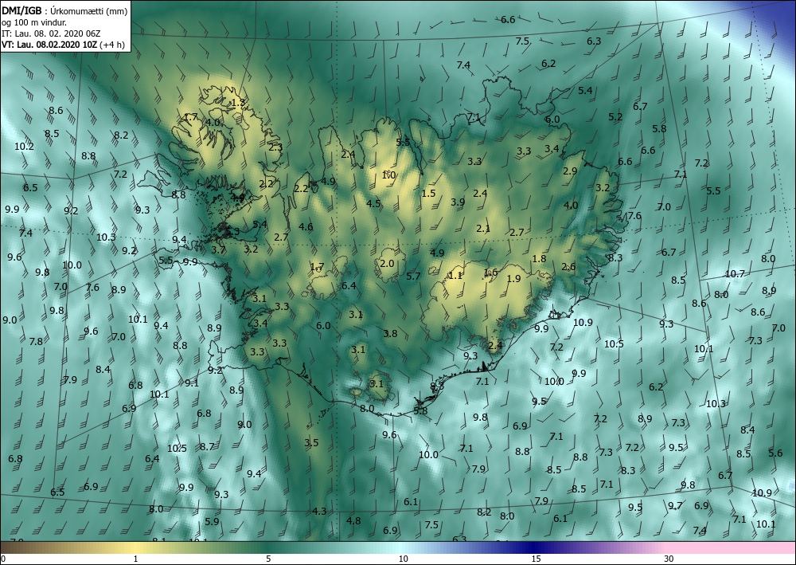The width and height of the screenshot is (796, 565).
Task: Click the '5' tick label on the color scale
Action: point(268,559)
